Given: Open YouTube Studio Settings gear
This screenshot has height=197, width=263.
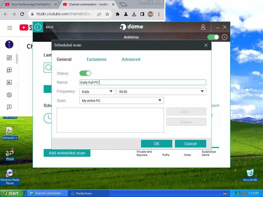Looking at the screenshot, I should pos(9,95).
